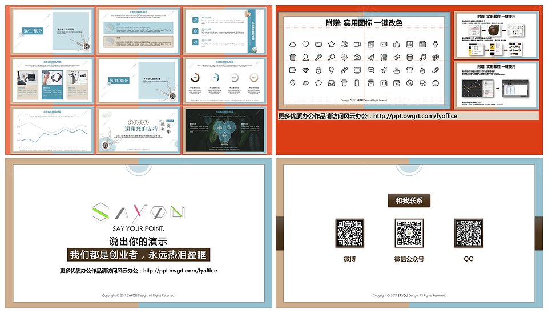
Task: Click the QQ QR code
Action: 468,233
